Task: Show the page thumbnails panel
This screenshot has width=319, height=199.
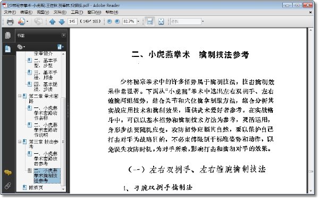Action: click(x=8, y=35)
